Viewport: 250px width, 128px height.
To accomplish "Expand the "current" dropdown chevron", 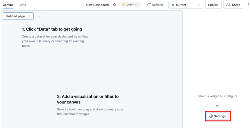I will click(199, 5).
